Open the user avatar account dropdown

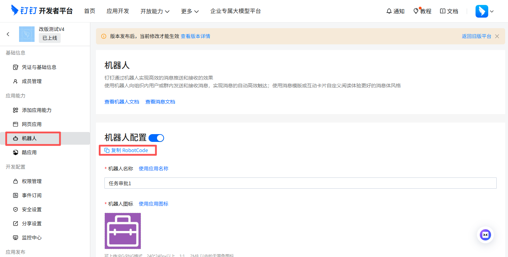[x=485, y=11]
